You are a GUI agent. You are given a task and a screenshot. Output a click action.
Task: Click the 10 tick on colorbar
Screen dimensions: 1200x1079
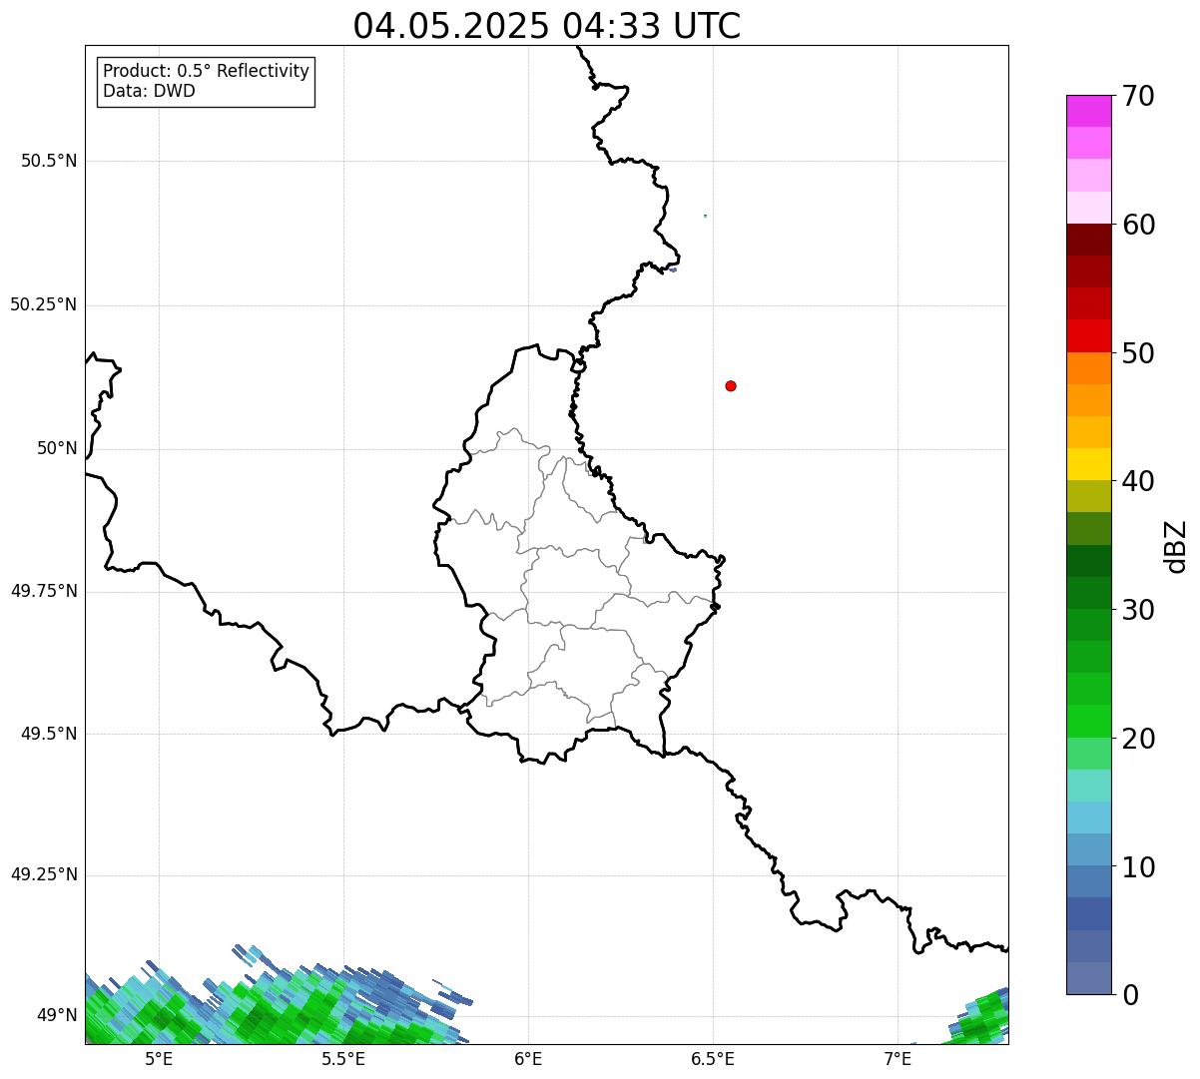pos(1138,868)
